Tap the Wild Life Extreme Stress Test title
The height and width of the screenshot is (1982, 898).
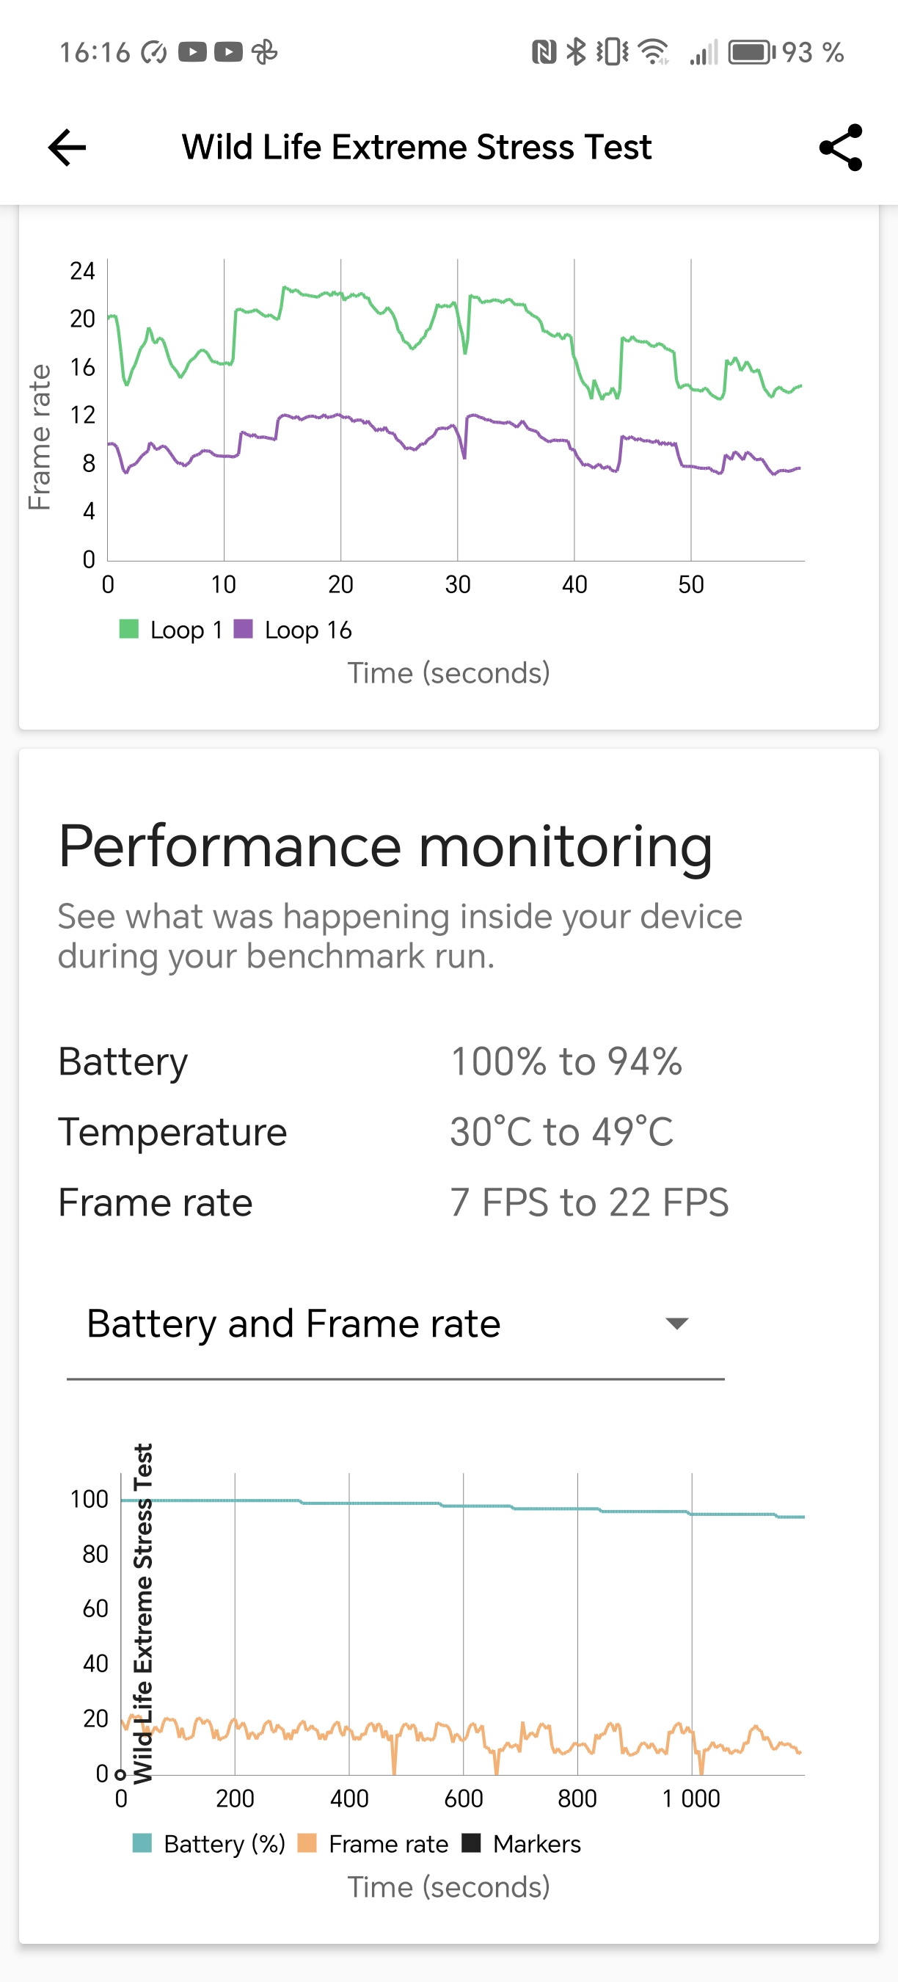[x=416, y=147]
